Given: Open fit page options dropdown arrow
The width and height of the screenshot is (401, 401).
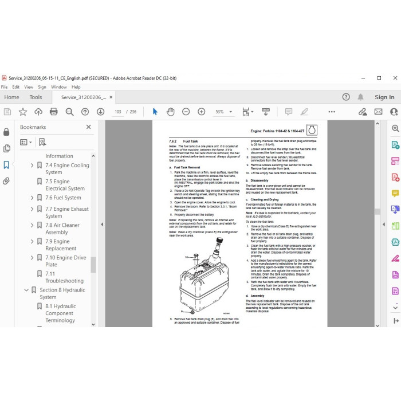Looking at the screenshot, I should [x=253, y=112].
